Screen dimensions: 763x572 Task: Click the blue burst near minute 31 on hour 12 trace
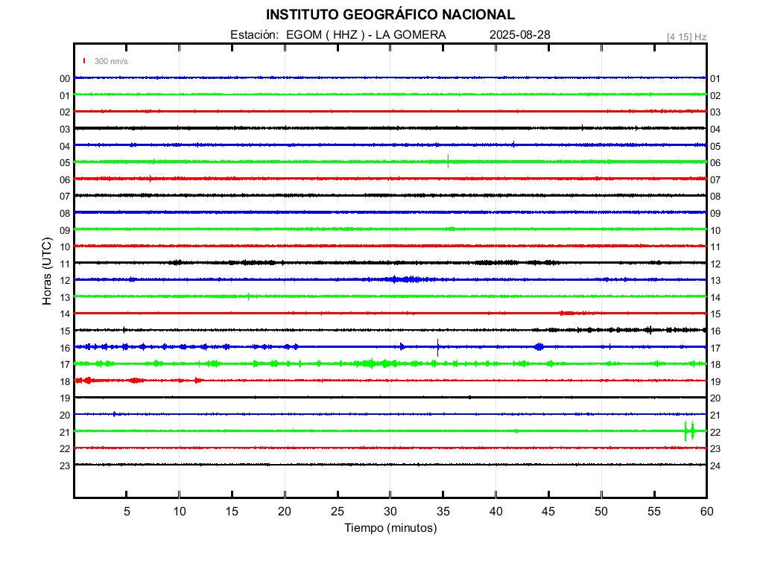pos(404,279)
